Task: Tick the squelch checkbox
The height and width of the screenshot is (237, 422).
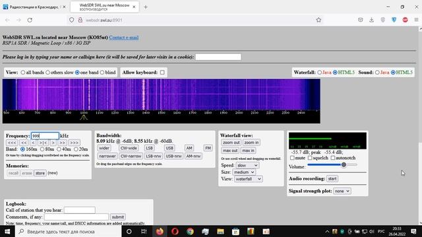Action: pyautogui.click(x=310, y=158)
